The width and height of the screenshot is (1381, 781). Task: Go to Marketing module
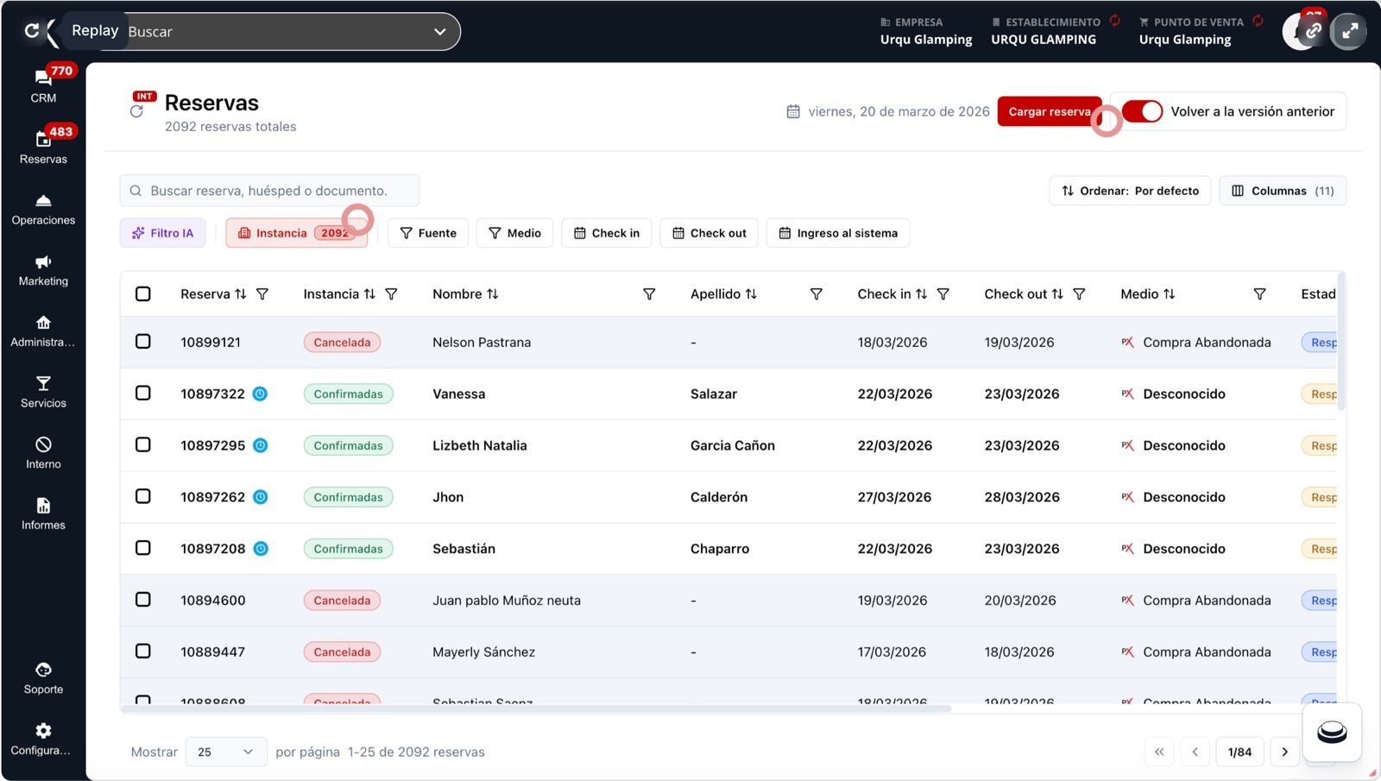pos(43,271)
